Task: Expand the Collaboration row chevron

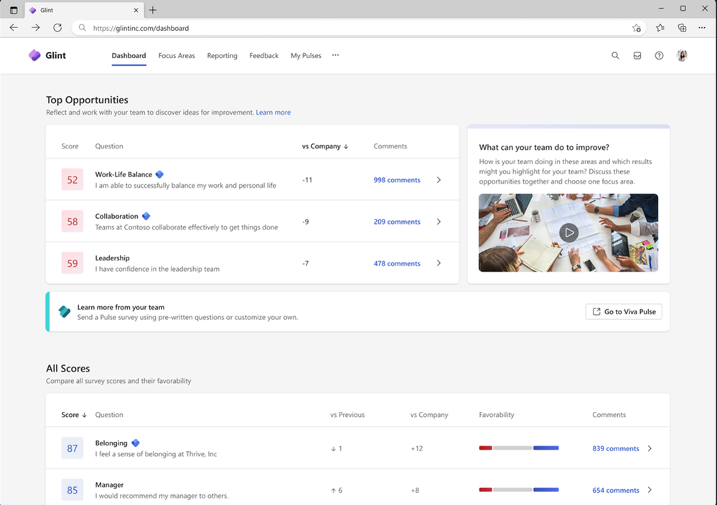Action: click(439, 222)
